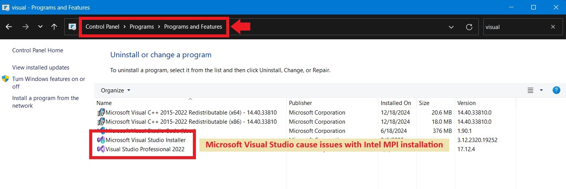566x189 pixels.
Task: Sort the list by Publisher column header
Action: (300, 103)
